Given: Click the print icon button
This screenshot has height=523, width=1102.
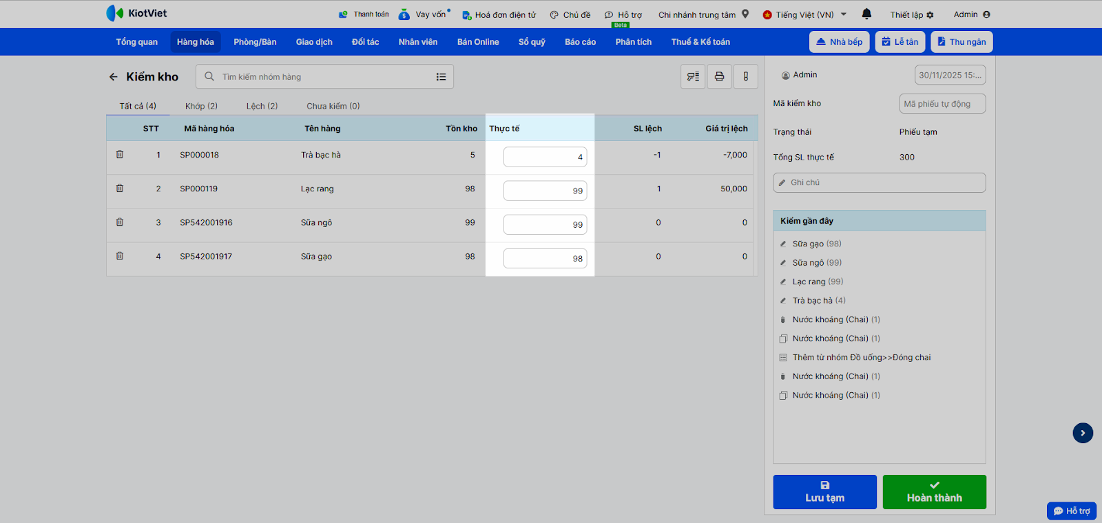Looking at the screenshot, I should point(719,76).
